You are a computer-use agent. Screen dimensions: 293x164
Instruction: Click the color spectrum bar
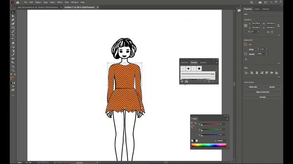pyautogui.click(x=209, y=145)
